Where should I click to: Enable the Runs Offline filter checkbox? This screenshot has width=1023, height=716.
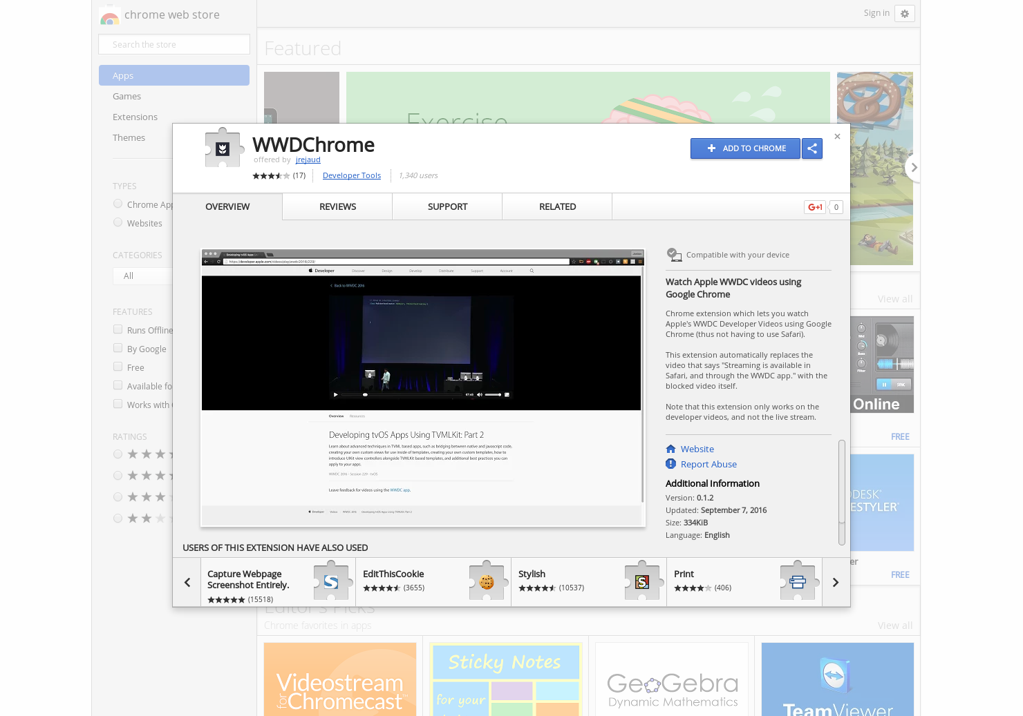tap(118, 329)
